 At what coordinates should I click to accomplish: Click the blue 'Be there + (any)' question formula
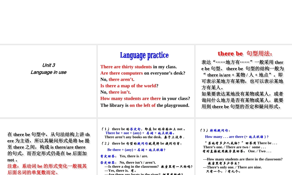[x=136, y=150]
